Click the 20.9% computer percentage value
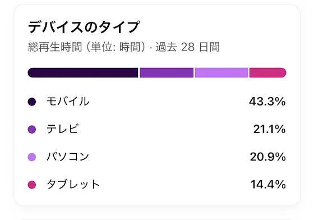This screenshot has width=314, height=220. 268,157
